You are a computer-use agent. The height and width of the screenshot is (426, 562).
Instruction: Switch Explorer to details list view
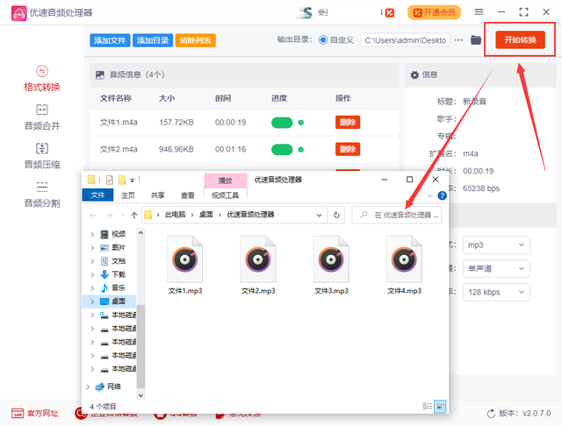pos(427,407)
